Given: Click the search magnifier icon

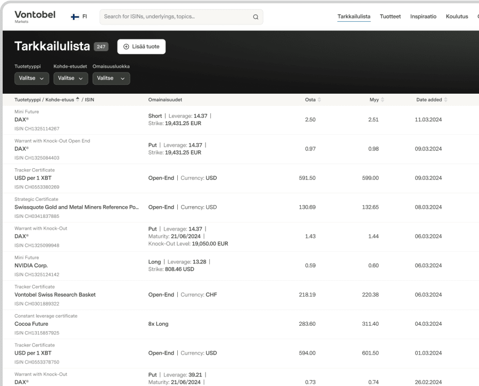Looking at the screenshot, I should (255, 17).
